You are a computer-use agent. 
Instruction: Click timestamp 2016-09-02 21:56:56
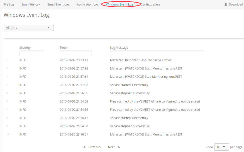(x=74, y=93)
